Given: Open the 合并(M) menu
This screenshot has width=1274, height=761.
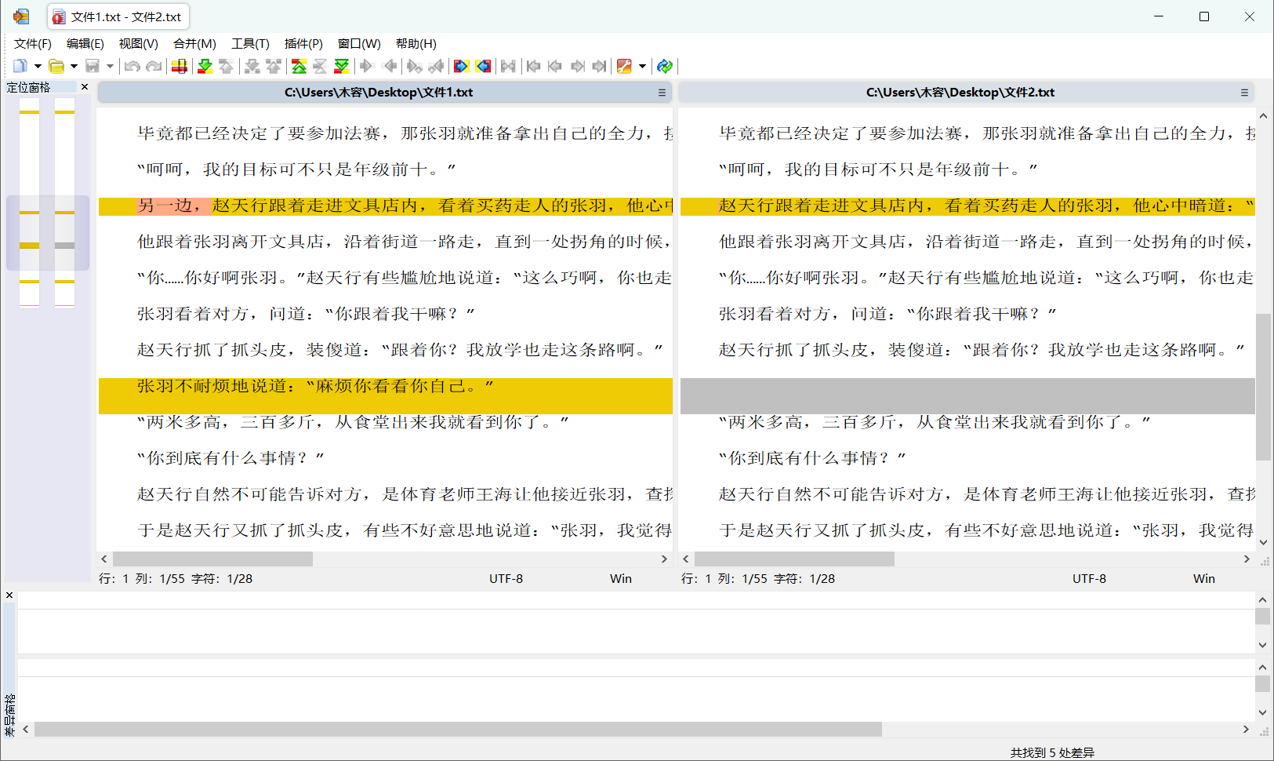Looking at the screenshot, I should (194, 43).
